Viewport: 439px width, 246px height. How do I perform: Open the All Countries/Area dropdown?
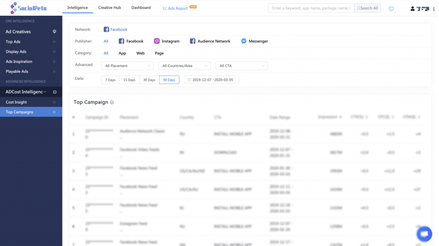[x=184, y=66]
